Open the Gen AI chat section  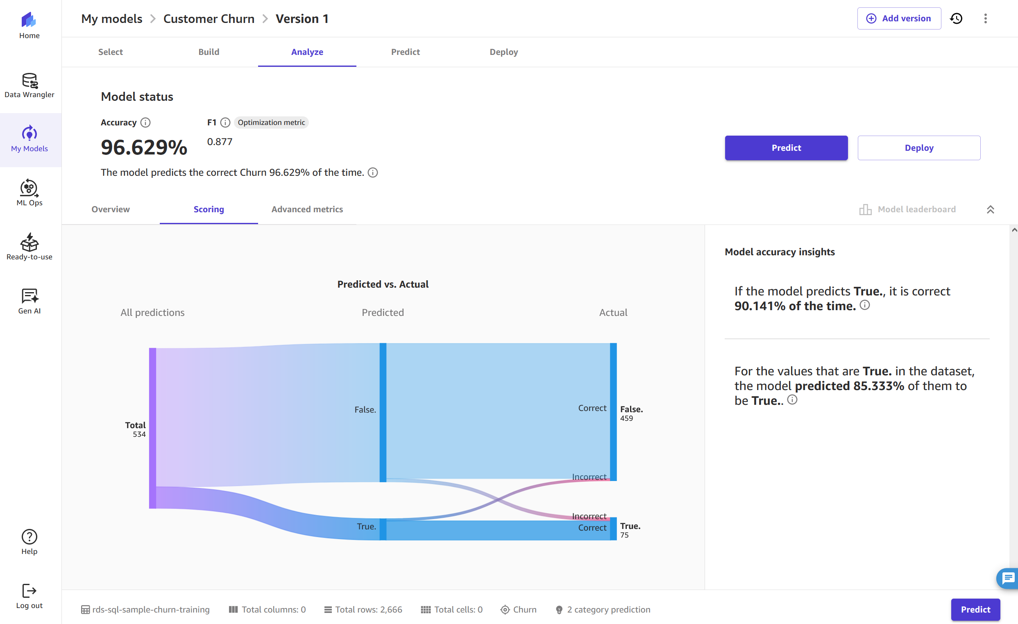coord(29,301)
